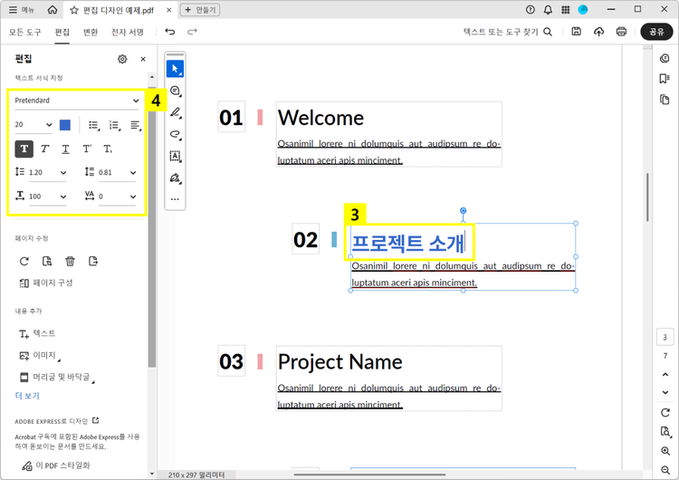Open more tools ellipsis in quick toolbar

175,199
